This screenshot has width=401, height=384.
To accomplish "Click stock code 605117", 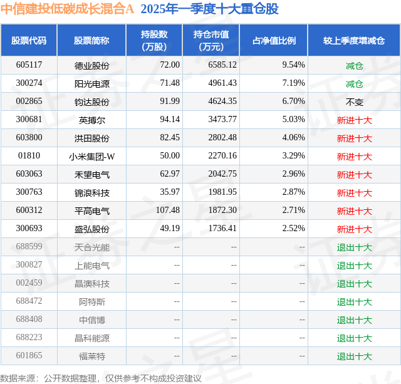I will click(x=29, y=65).
